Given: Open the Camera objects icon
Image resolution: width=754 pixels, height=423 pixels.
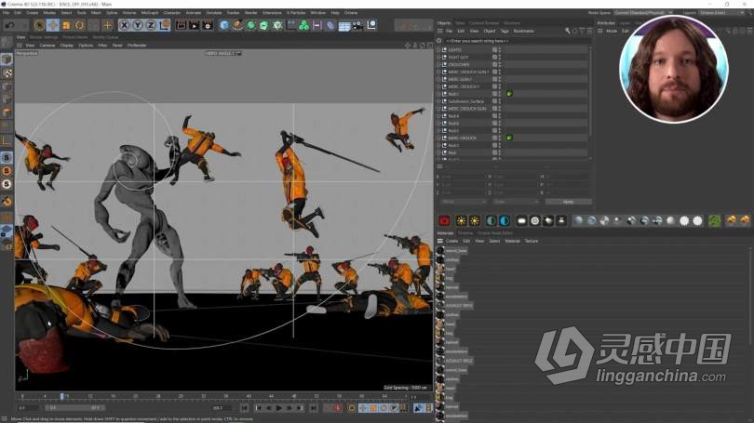Looking at the screenshot, I should click(x=357, y=25).
